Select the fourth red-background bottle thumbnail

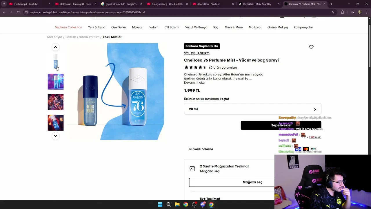pyautogui.click(x=56, y=123)
